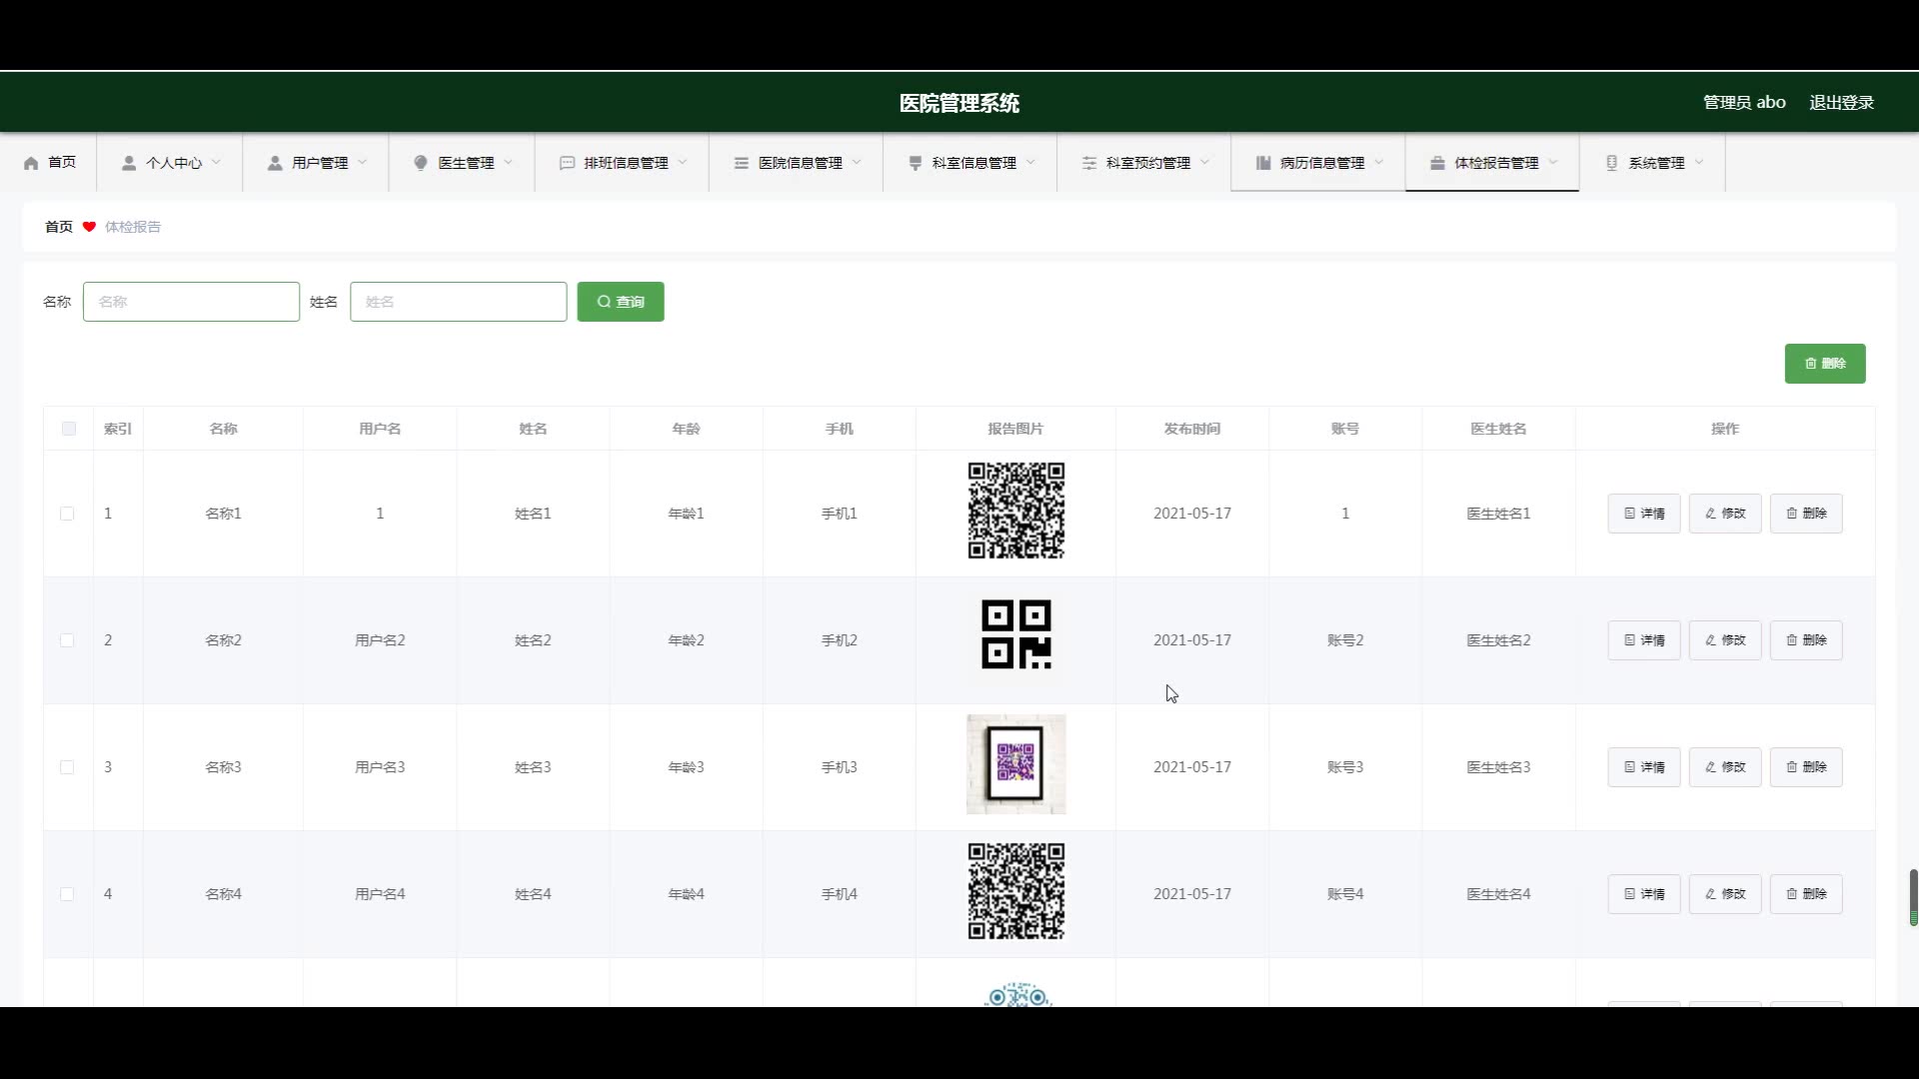Expand the 系统管理 dropdown arrow
1919x1079 pixels.
[x=1699, y=162]
